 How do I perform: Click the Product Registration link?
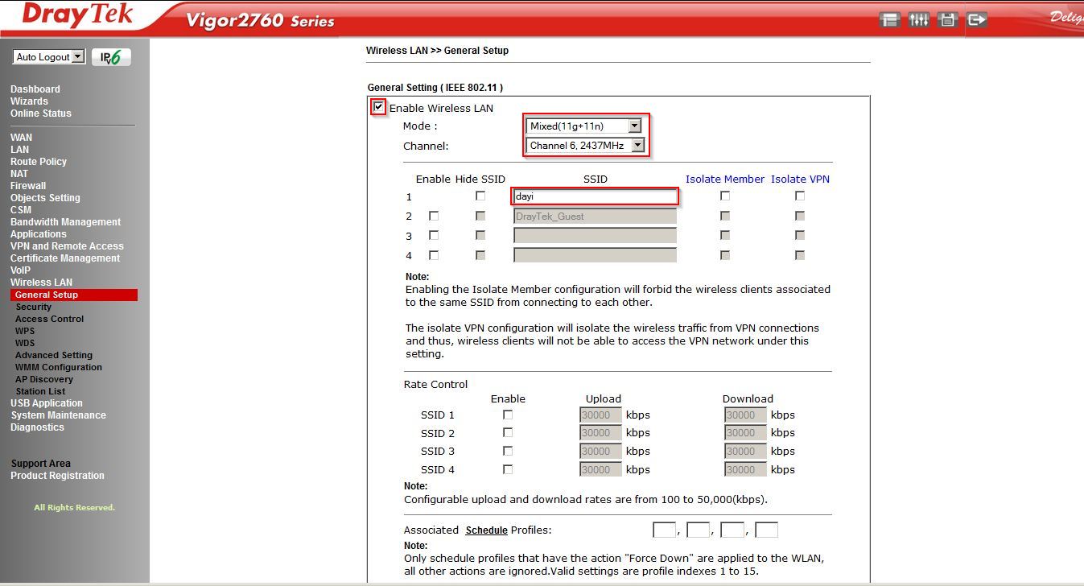click(57, 476)
